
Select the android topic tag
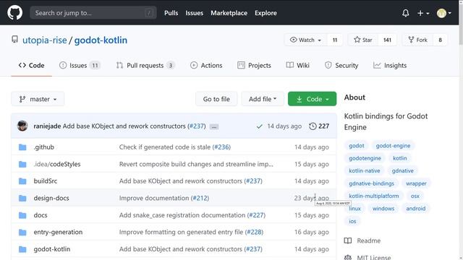[x=416, y=209]
